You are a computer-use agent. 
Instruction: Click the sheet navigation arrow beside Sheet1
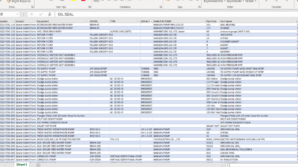(x=5, y=165)
